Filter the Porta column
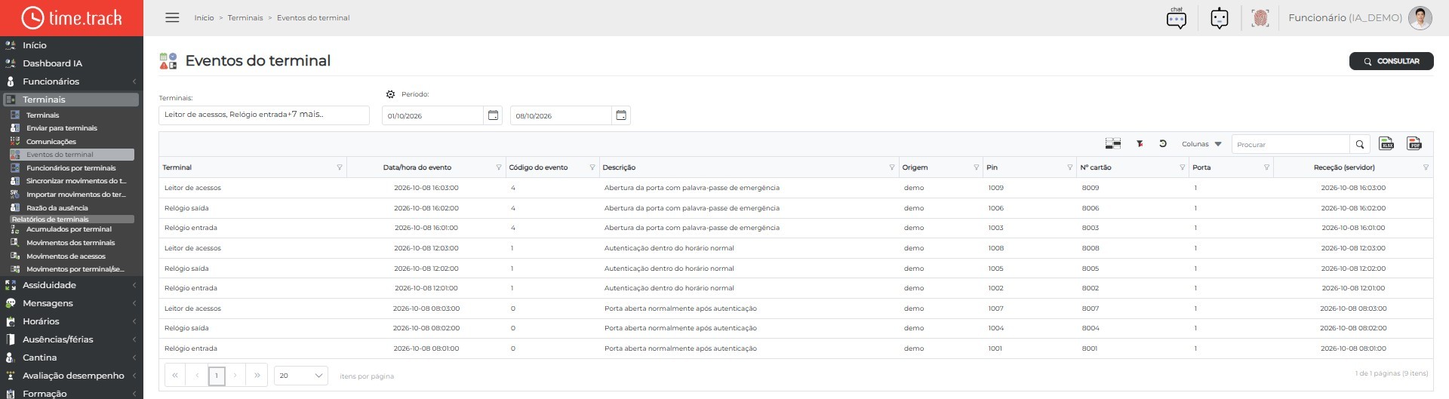This screenshot has width=1449, height=399. [1266, 167]
